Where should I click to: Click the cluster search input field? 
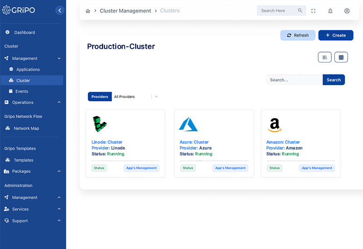click(294, 80)
